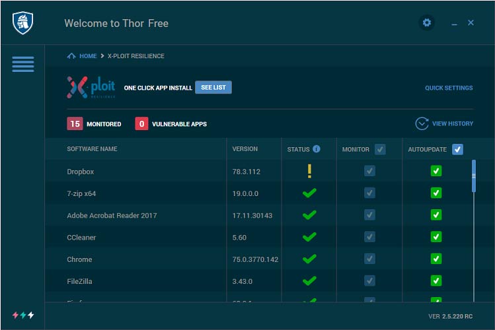
Task: Open QUICK SETTINGS
Action: (449, 88)
